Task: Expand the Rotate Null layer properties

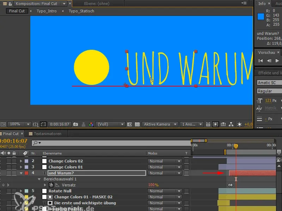Action: point(21,191)
